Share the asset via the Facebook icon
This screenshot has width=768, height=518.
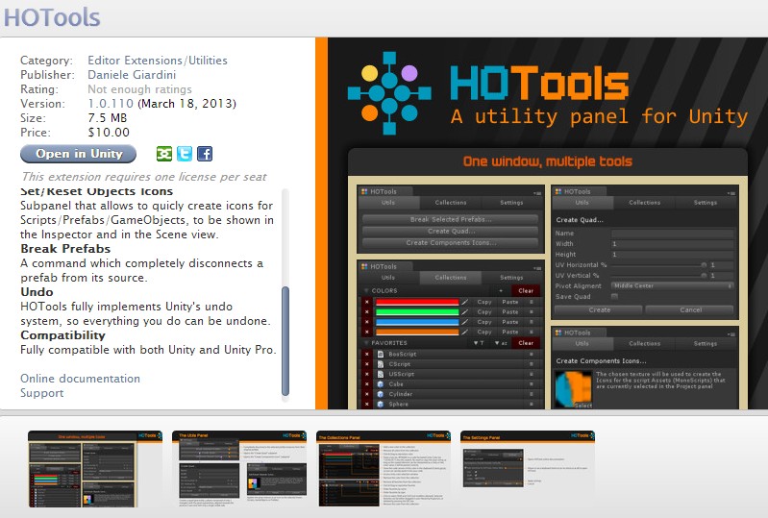(x=205, y=154)
